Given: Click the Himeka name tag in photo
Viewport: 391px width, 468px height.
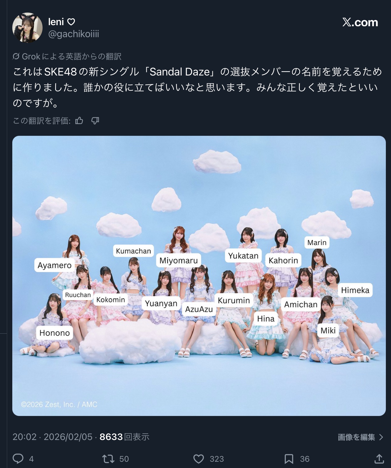Looking at the screenshot, I should (x=355, y=290).
